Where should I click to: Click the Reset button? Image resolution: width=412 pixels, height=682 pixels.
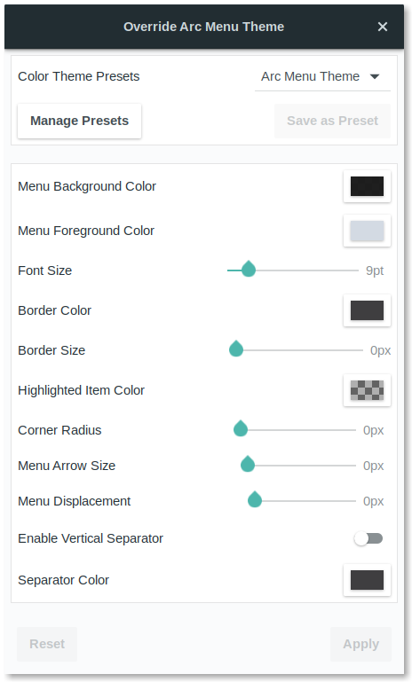47,644
